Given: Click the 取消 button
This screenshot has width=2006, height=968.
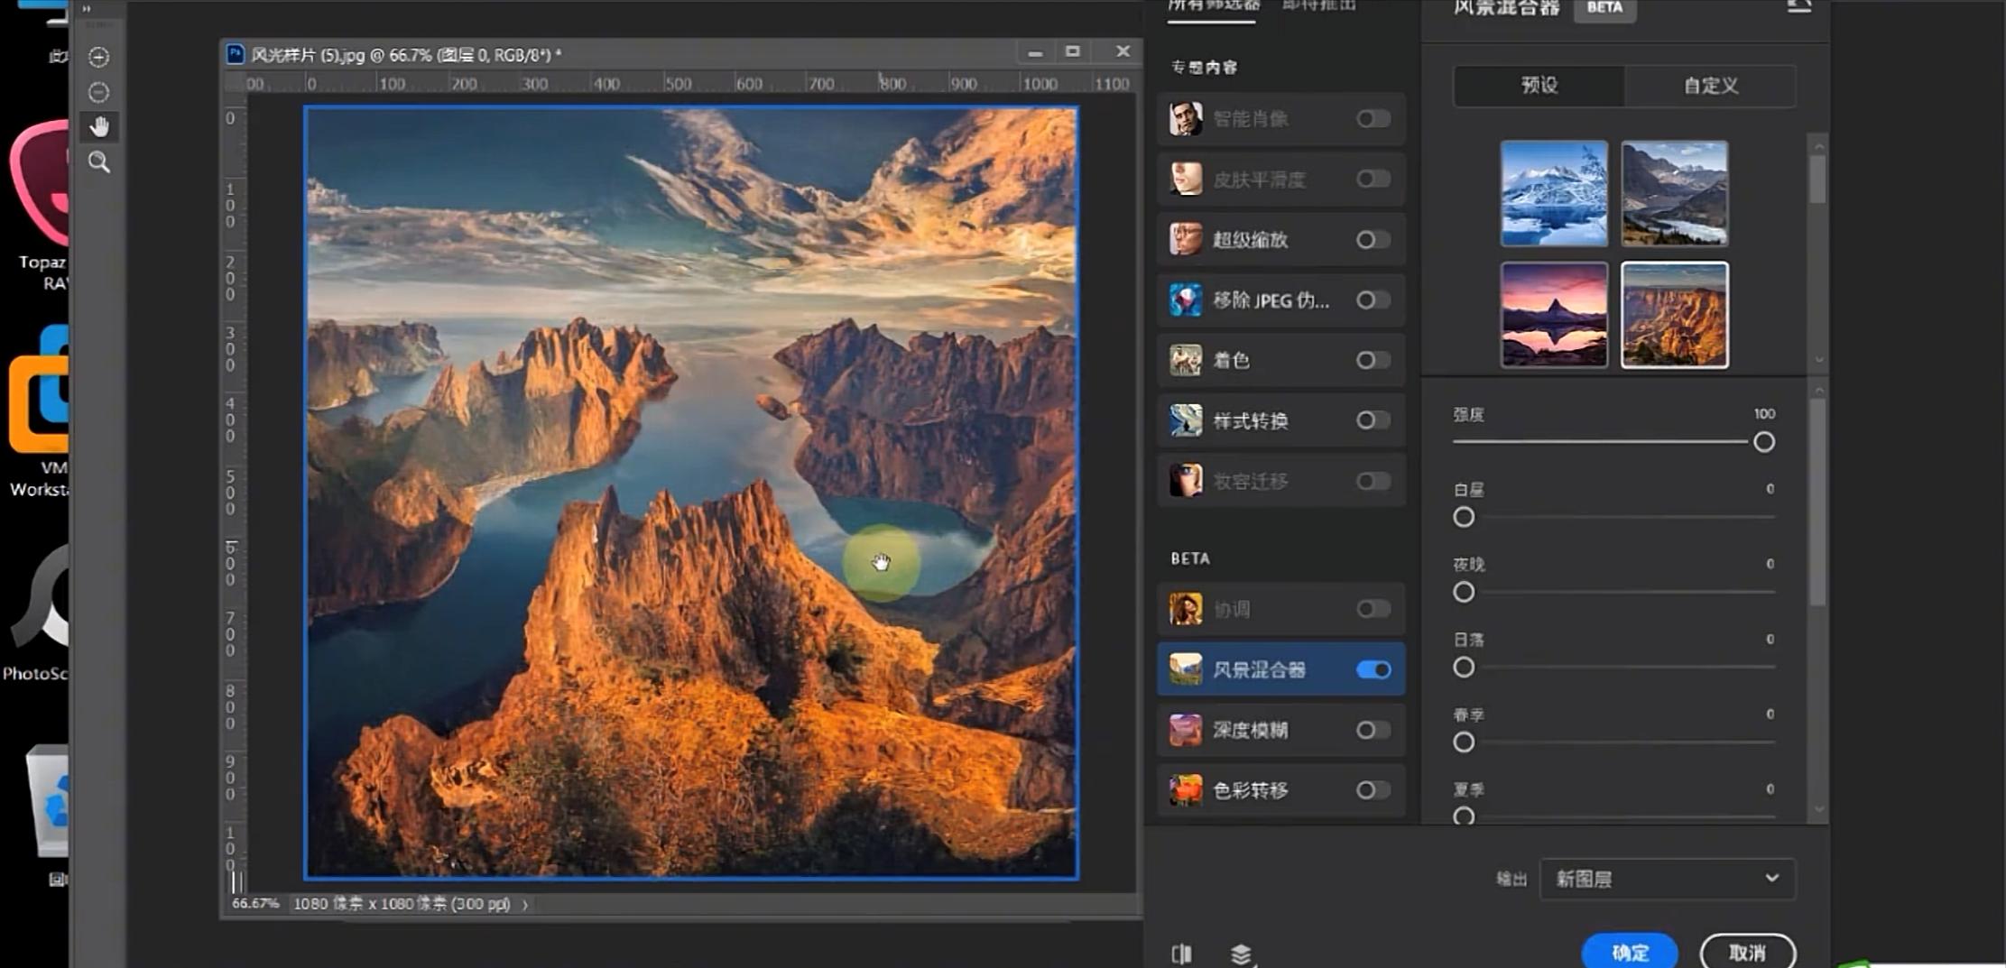Looking at the screenshot, I should [x=1747, y=952].
